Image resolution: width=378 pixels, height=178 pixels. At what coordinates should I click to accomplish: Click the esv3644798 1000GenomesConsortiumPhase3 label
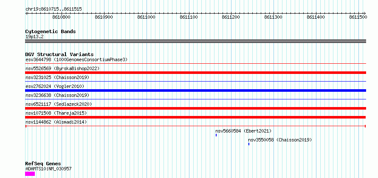click(76, 59)
